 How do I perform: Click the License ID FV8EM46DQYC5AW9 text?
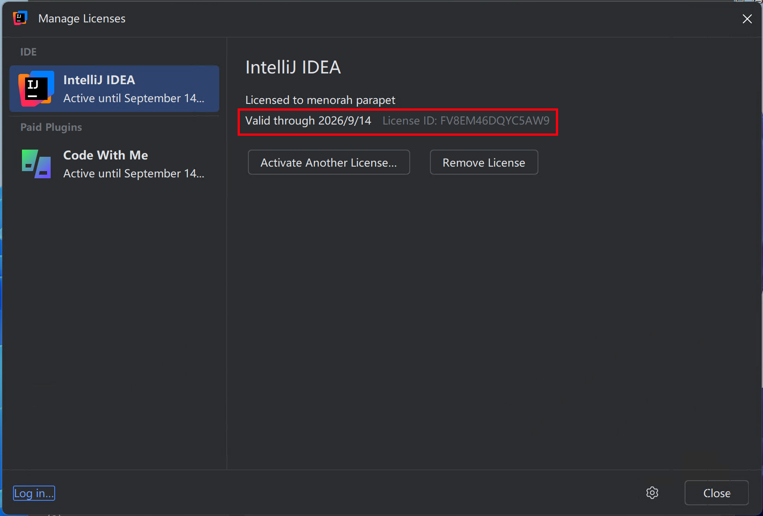466,120
